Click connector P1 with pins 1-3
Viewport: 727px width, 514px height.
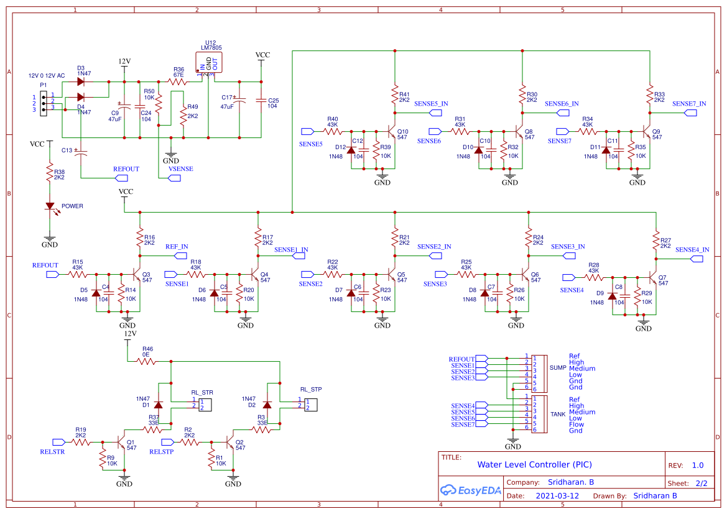tap(42, 104)
